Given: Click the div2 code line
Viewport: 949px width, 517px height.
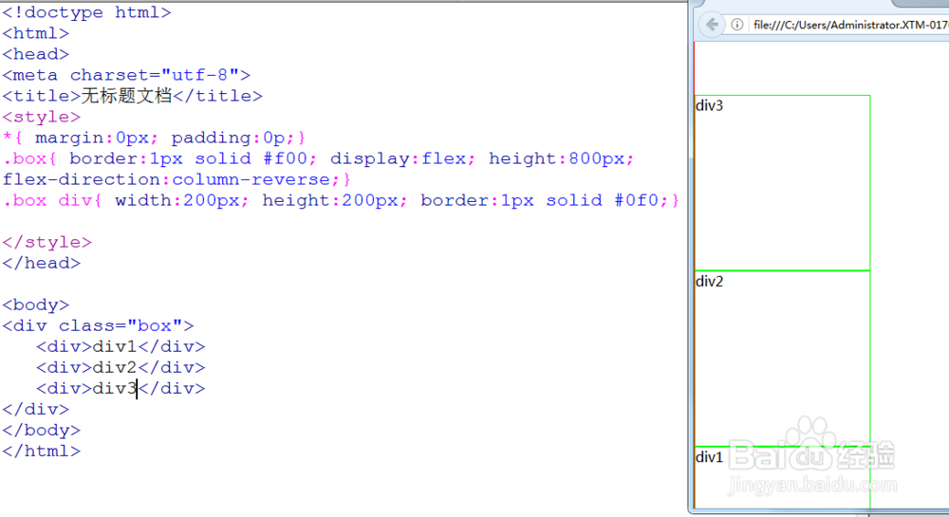Looking at the screenshot, I should 121,368.
